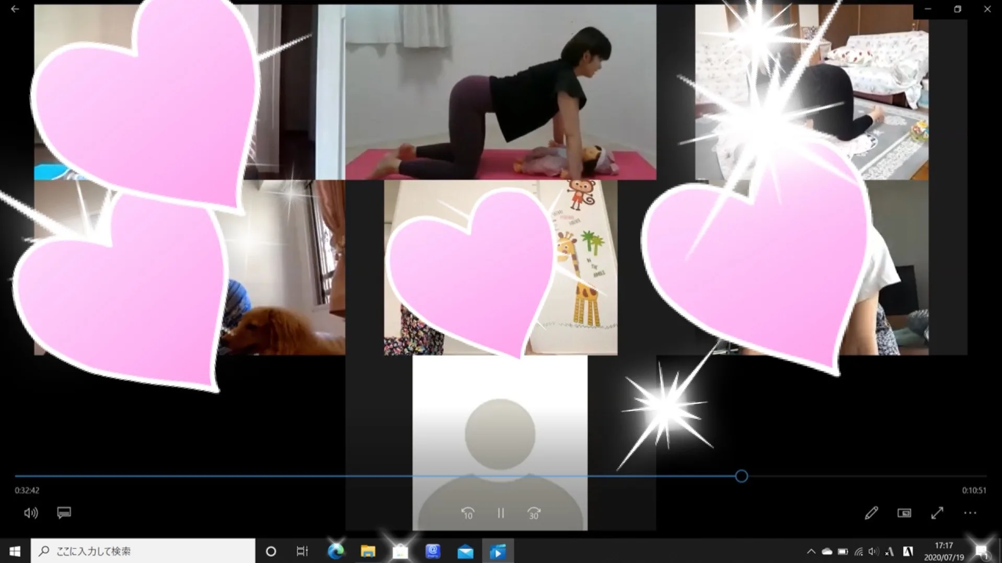The image size is (1002, 563).
Task: Go back with the top-left arrow
Action: pyautogui.click(x=15, y=9)
